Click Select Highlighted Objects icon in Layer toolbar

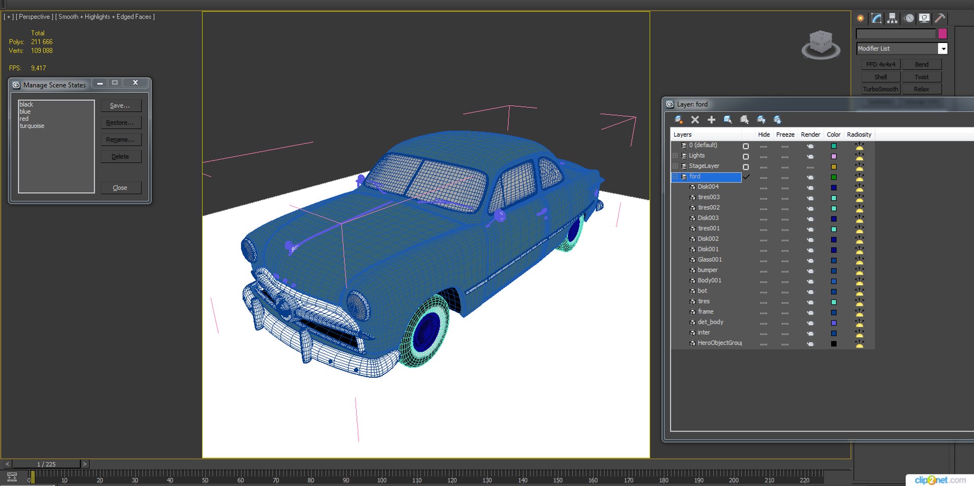[728, 120]
